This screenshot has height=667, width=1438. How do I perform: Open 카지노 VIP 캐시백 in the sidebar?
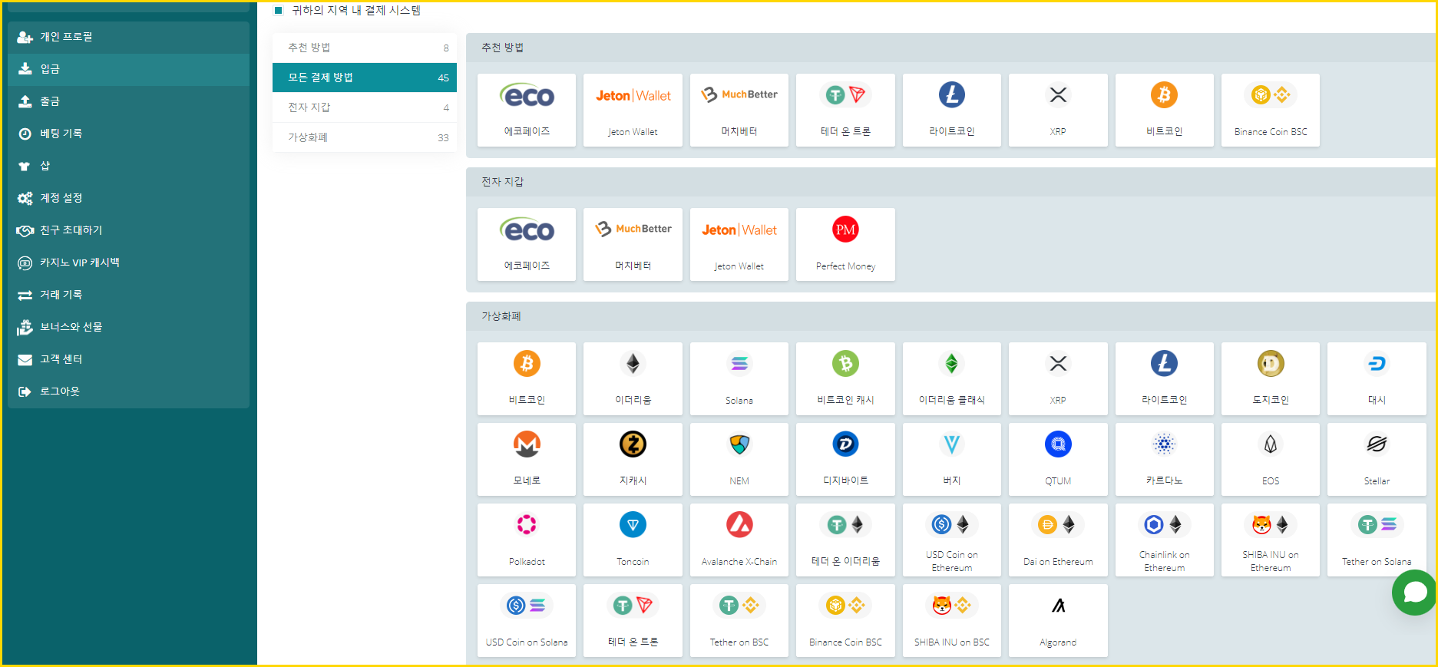(x=128, y=263)
